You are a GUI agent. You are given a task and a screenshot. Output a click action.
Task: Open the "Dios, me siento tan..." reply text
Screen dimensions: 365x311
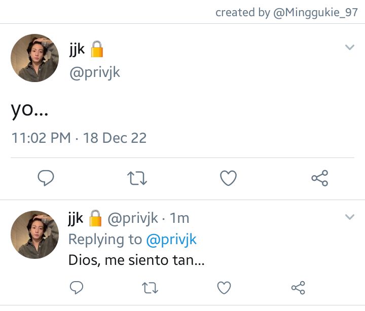coord(136,260)
